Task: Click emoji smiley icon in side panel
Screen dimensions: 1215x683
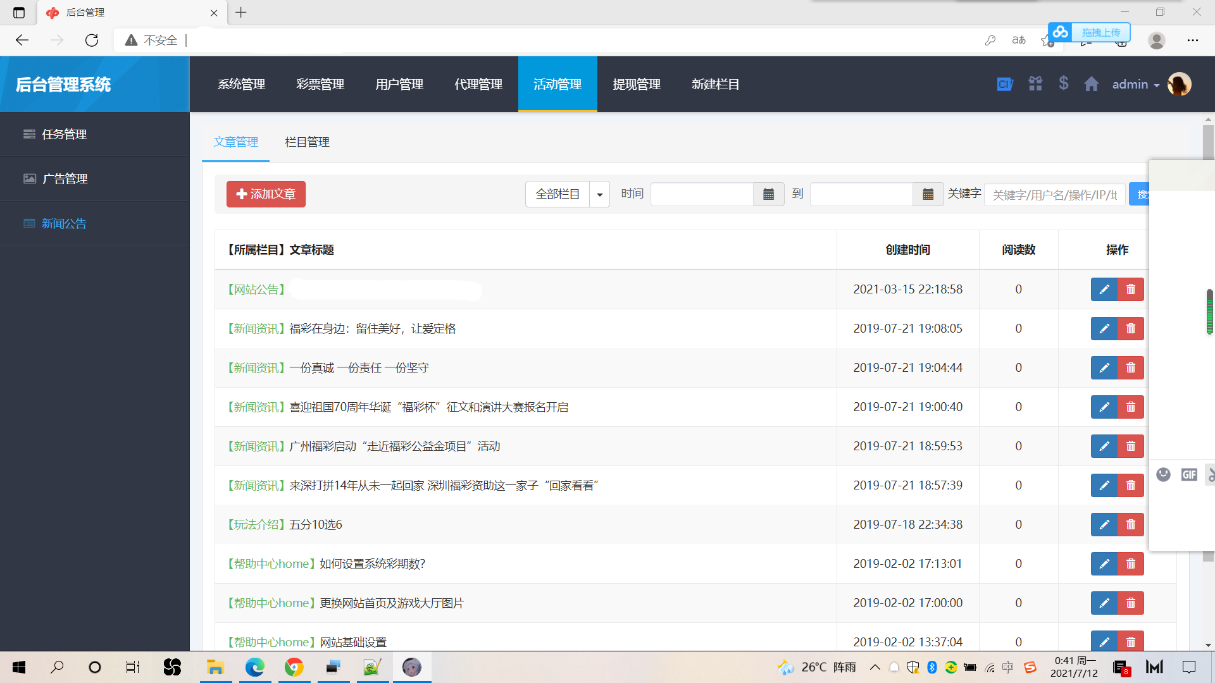Action: [1163, 474]
